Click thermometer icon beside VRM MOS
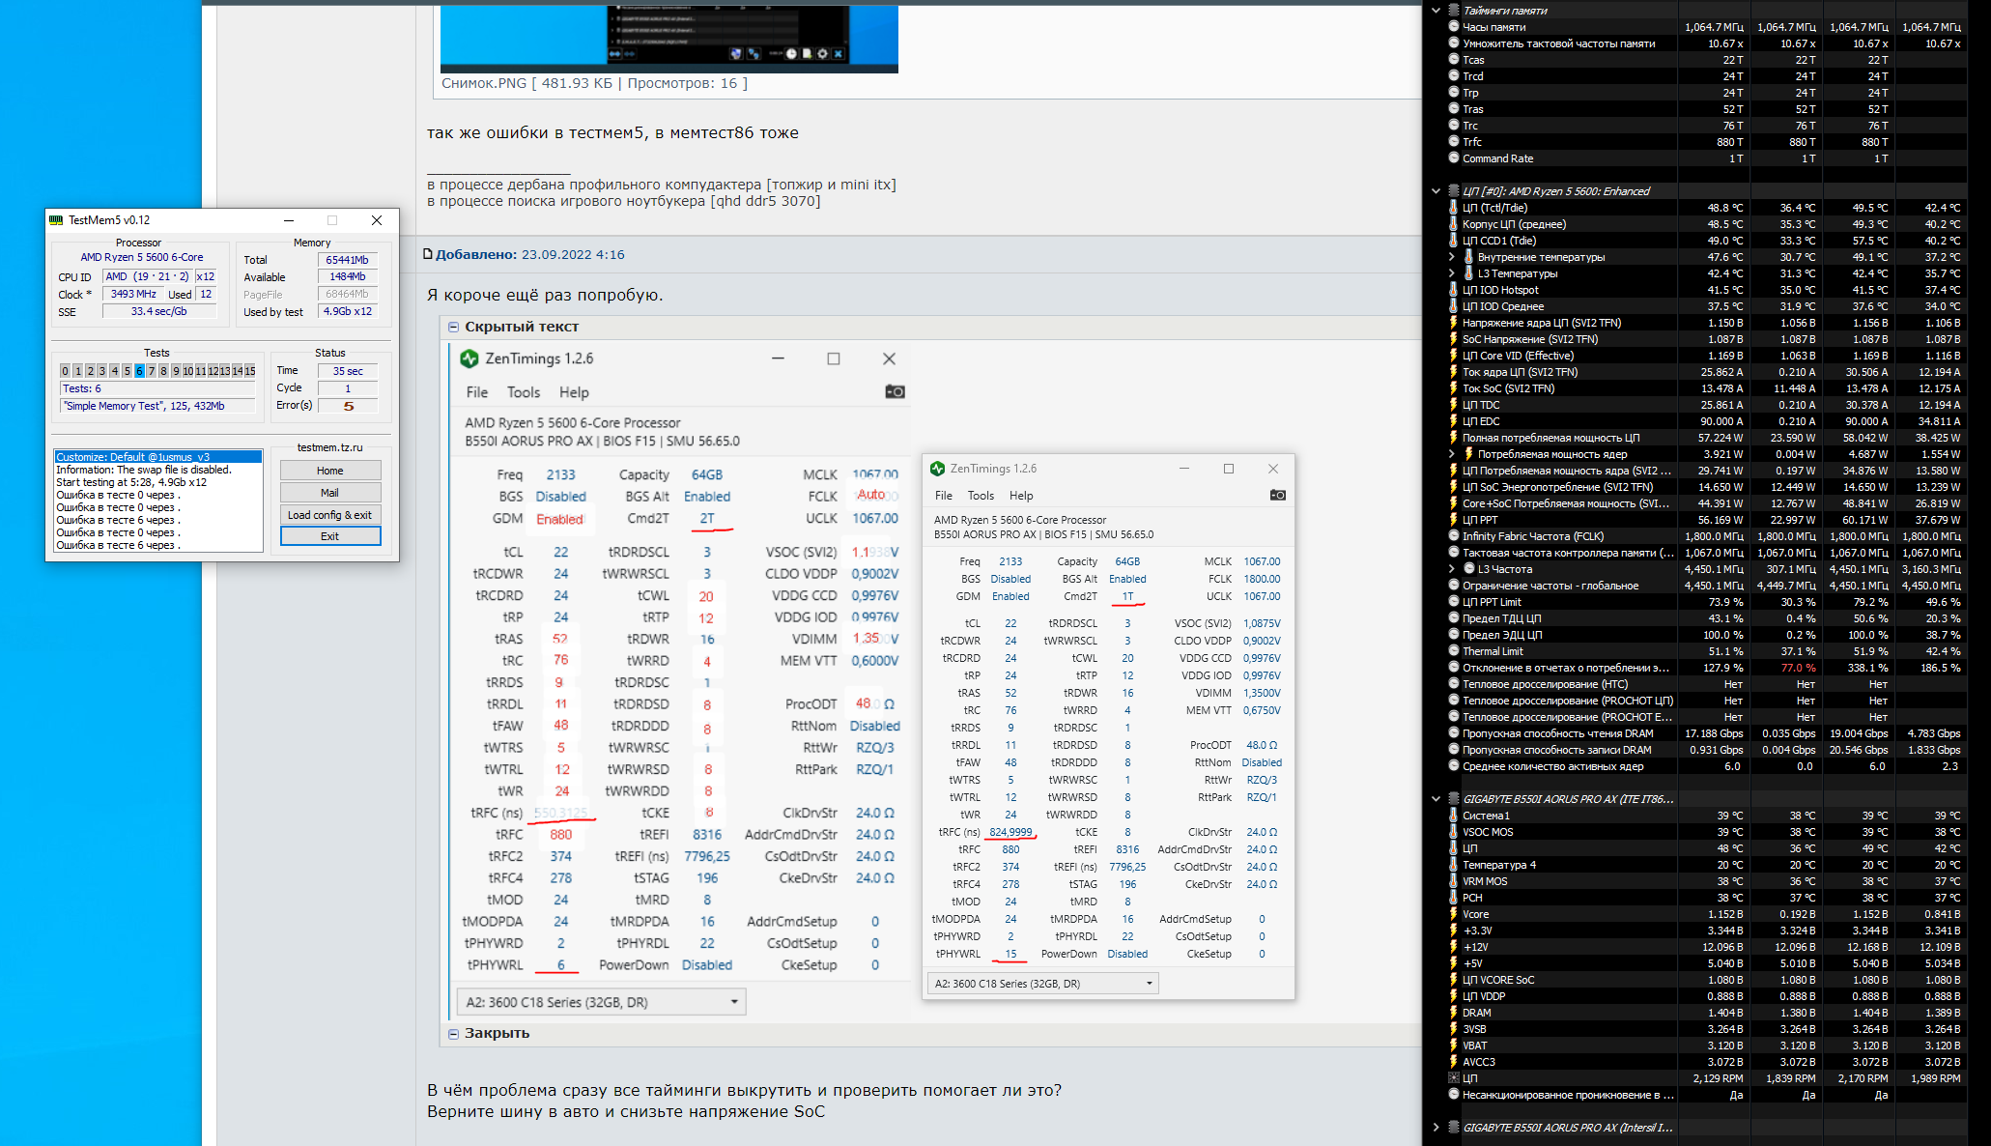Screen dimensions: 1991x1146 (1454, 881)
